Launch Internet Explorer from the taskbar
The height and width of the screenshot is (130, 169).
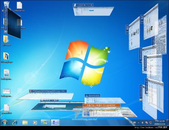tap(15, 122)
